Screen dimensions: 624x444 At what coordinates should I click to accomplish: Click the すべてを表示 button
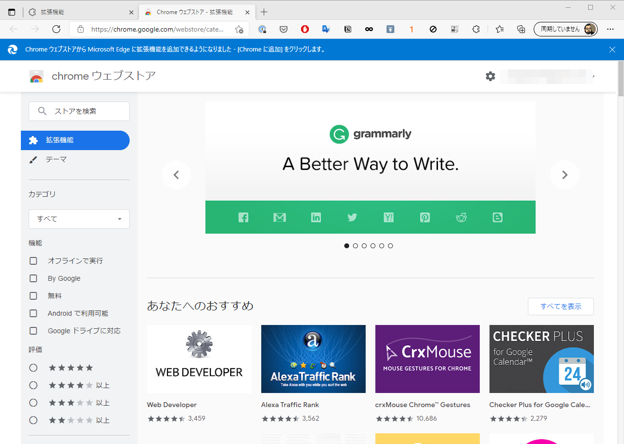tap(561, 307)
